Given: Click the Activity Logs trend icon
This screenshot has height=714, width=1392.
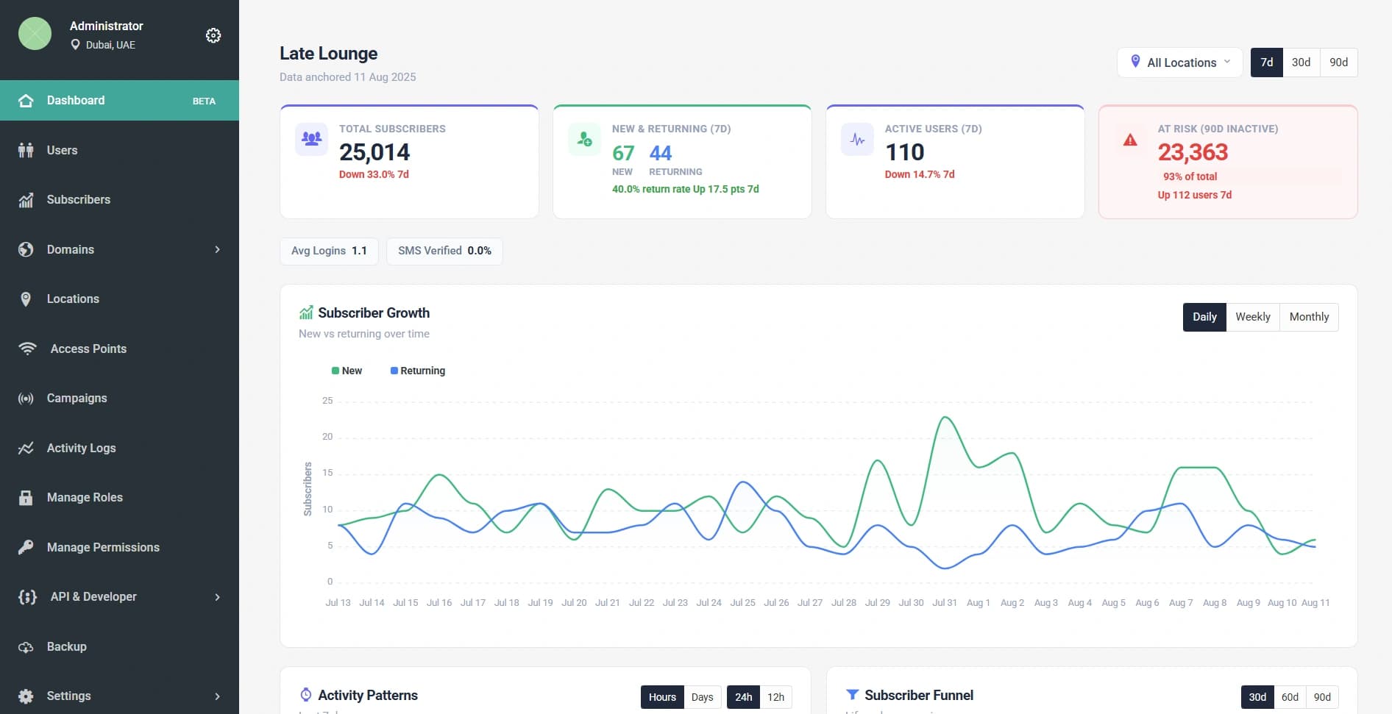Looking at the screenshot, I should point(26,448).
